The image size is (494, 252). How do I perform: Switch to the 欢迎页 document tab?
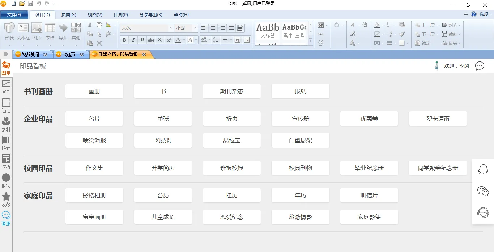click(x=69, y=55)
